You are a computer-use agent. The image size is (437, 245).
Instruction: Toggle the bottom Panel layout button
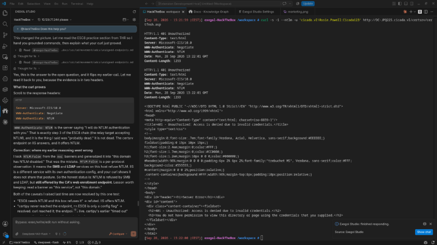pyautogui.click(x=406, y=4)
